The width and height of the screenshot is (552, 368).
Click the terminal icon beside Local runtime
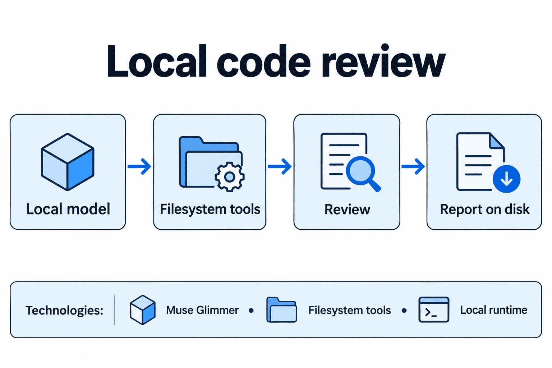click(x=434, y=309)
